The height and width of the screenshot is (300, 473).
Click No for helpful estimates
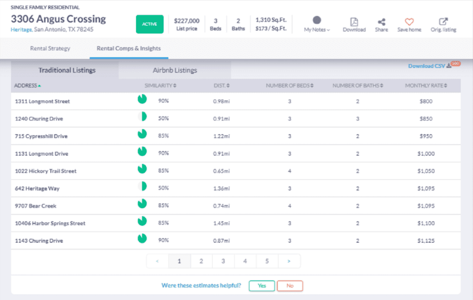coord(290,286)
